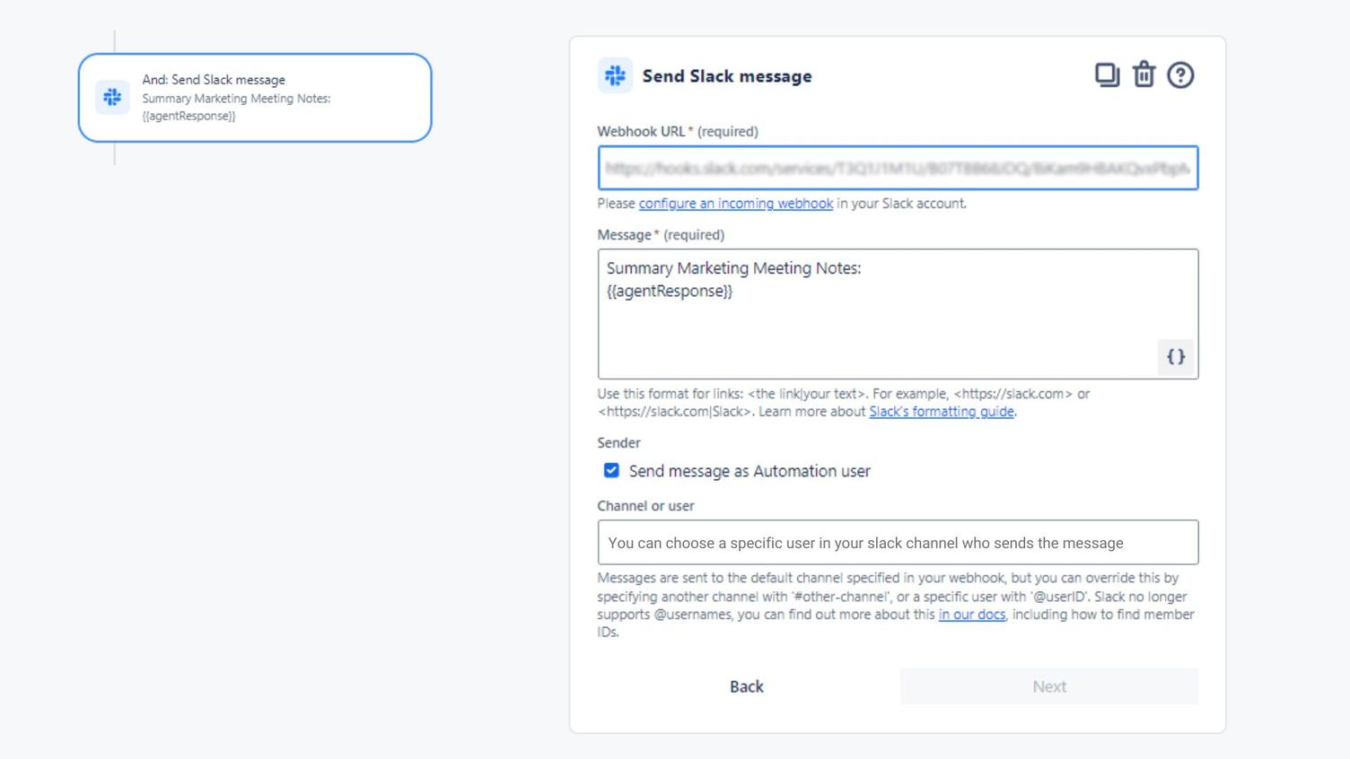
Task: Click 'Summary Marketing Meeting Notes:' in message box
Action: 734,268
